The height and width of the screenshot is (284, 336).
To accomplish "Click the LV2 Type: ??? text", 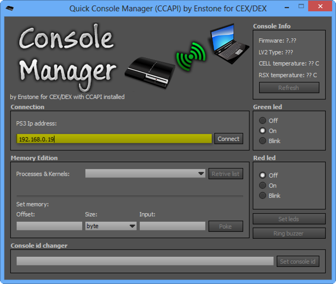I will pos(276,52).
